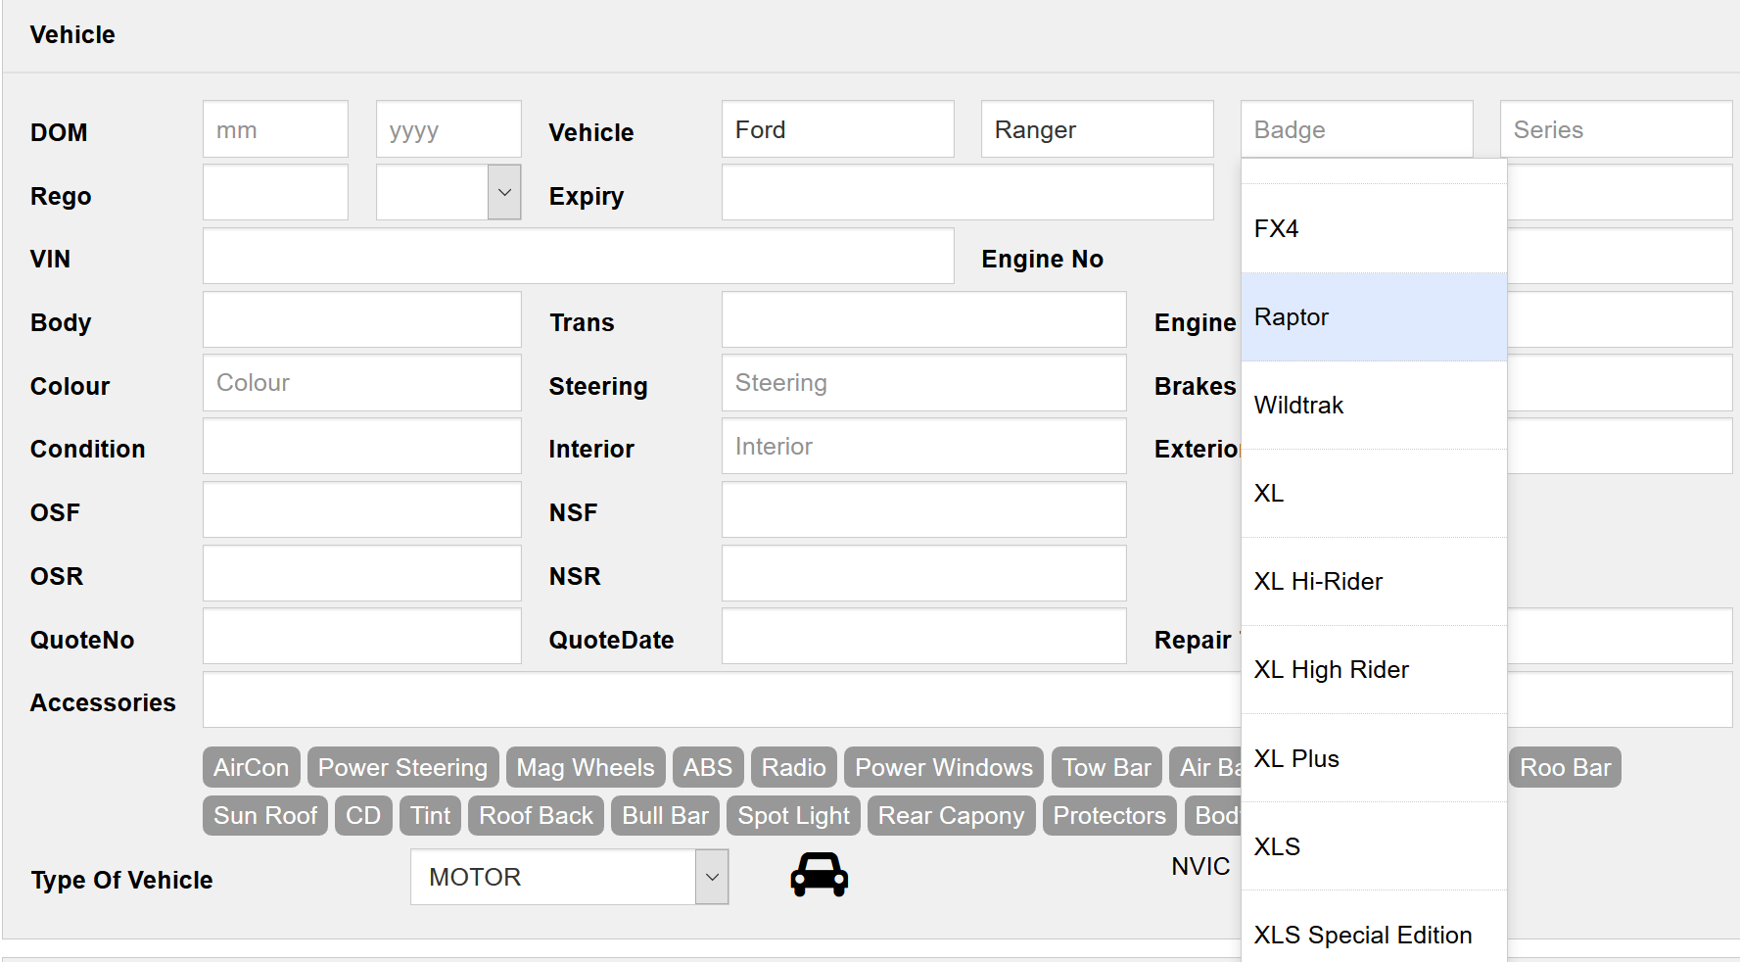This screenshot has height=962, width=1740.
Task: Enable the Sun Roof accessory
Action: coord(264,815)
